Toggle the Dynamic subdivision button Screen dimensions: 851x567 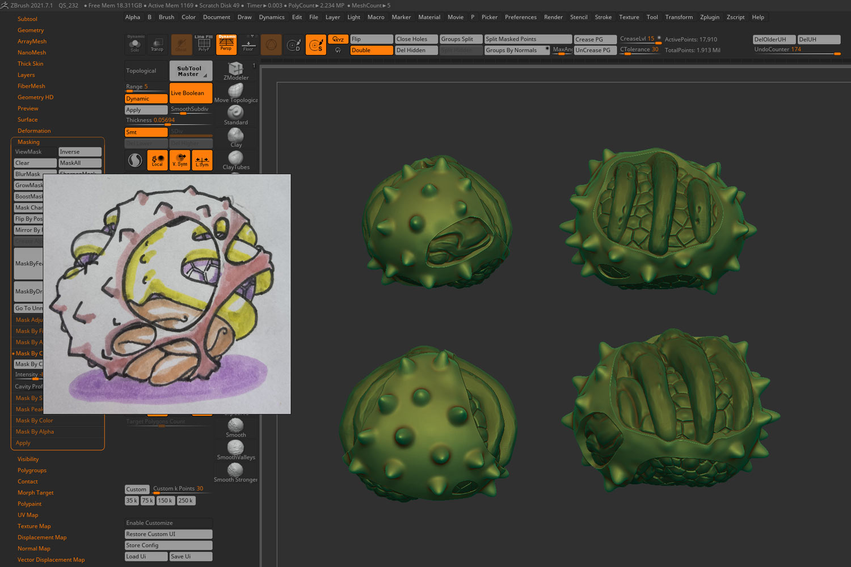click(146, 99)
